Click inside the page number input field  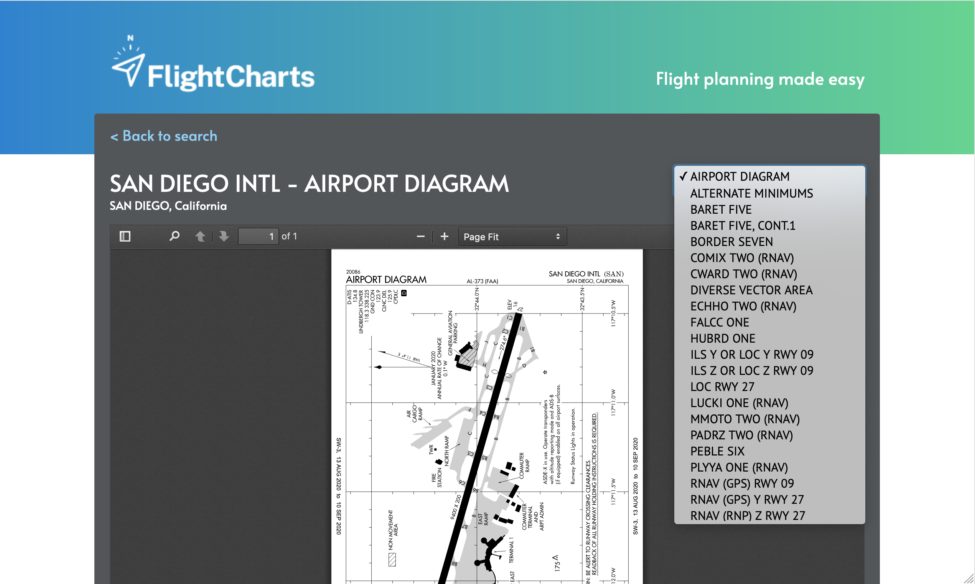pos(259,236)
